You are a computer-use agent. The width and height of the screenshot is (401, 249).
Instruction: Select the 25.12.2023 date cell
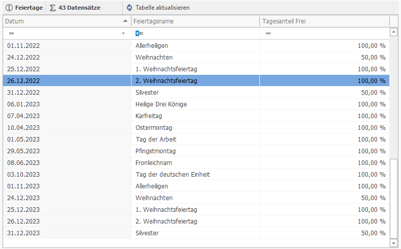click(x=67, y=210)
